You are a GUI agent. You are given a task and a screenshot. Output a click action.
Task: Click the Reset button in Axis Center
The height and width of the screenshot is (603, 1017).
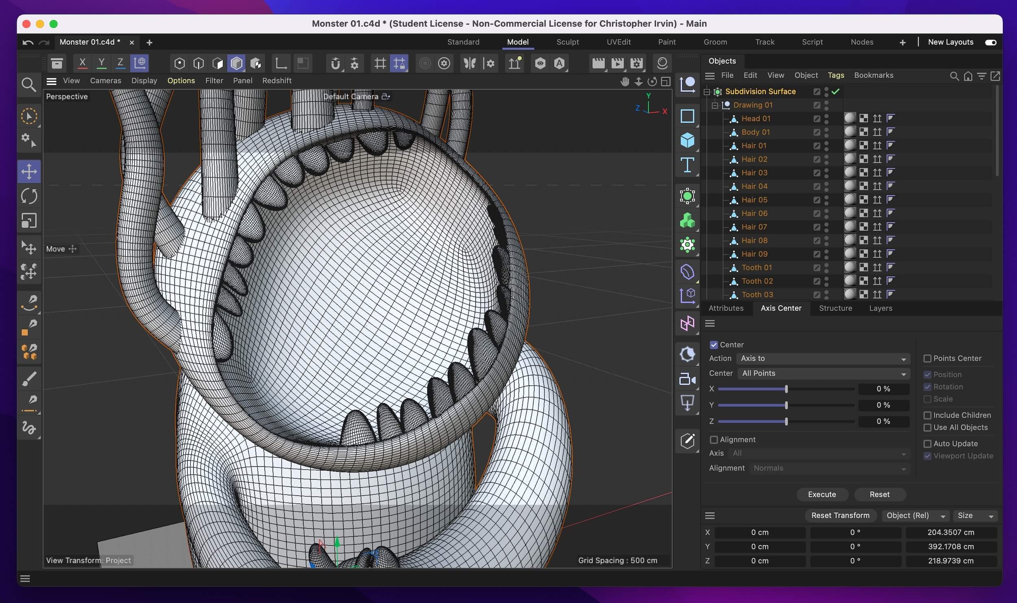880,495
